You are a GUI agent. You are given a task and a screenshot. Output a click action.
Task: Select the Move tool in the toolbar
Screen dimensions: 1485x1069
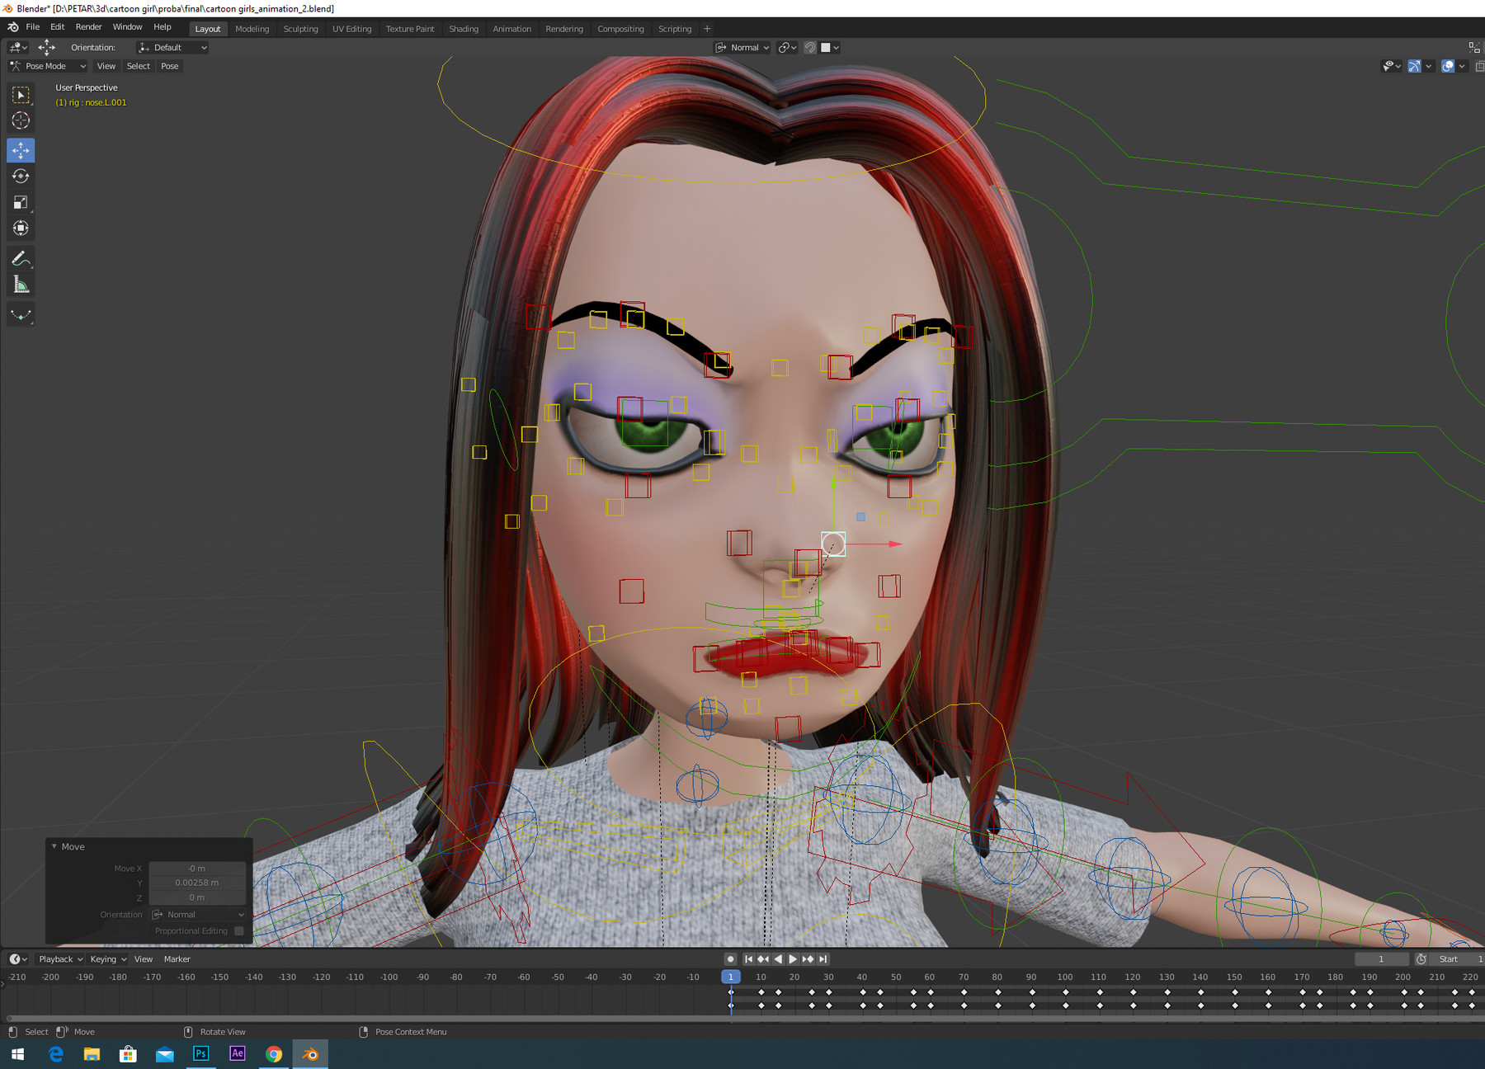tap(21, 150)
